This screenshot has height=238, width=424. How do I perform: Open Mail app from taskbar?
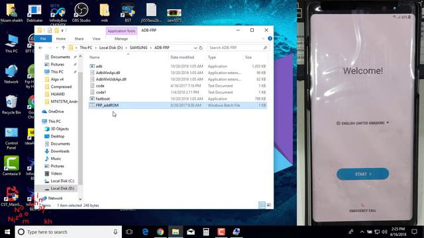click(191, 232)
